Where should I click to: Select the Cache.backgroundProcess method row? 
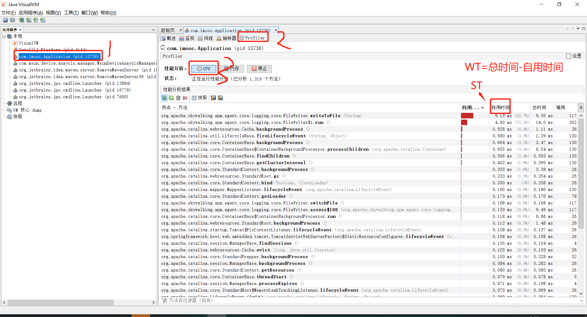[369, 129]
